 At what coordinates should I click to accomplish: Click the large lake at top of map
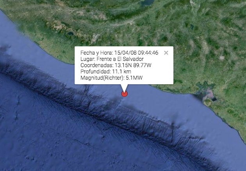(x=148, y=3)
